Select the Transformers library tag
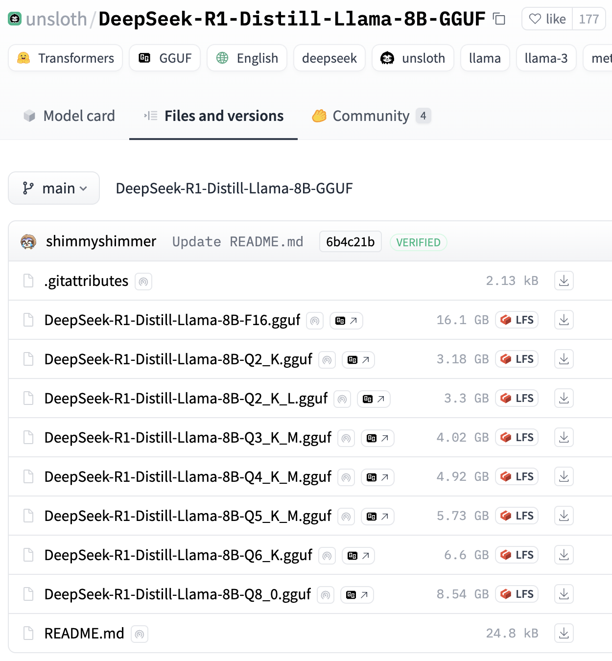The height and width of the screenshot is (661, 612). pos(66,58)
